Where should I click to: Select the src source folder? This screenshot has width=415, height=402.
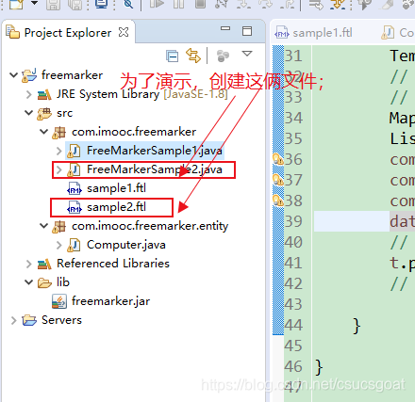64,113
